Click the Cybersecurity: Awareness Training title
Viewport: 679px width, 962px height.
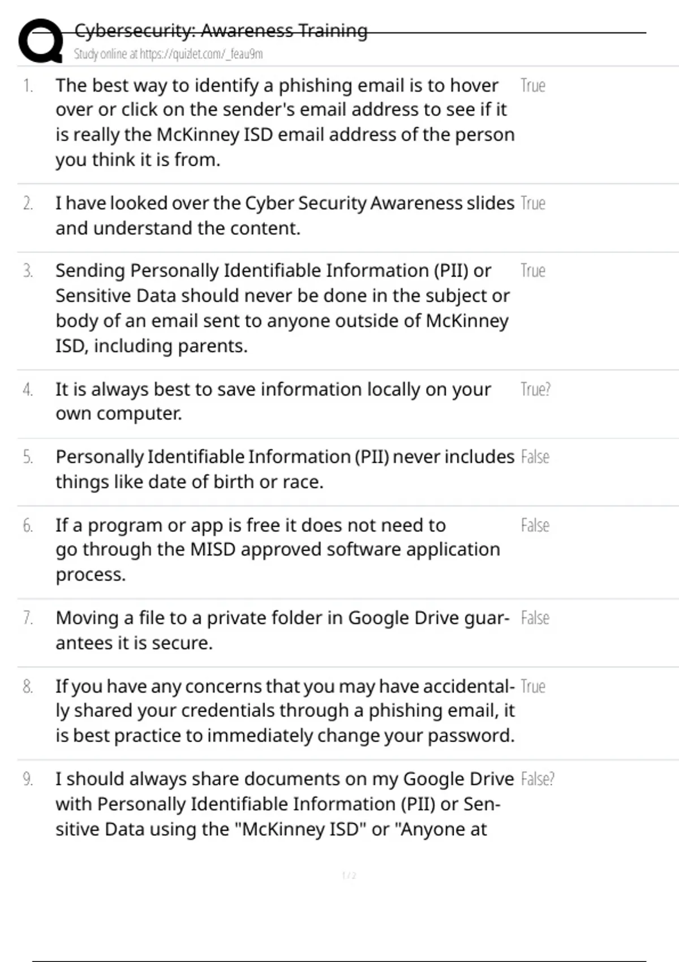point(221,31)
